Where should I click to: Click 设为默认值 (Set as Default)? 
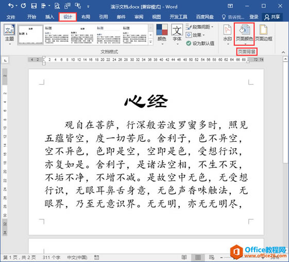pos(200,43)
